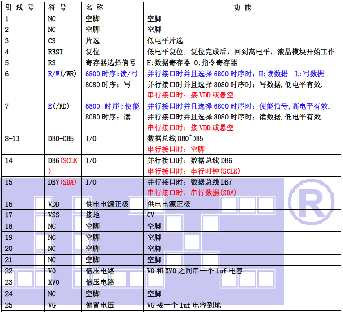Select the REST symbol cell

coord(55,52)
